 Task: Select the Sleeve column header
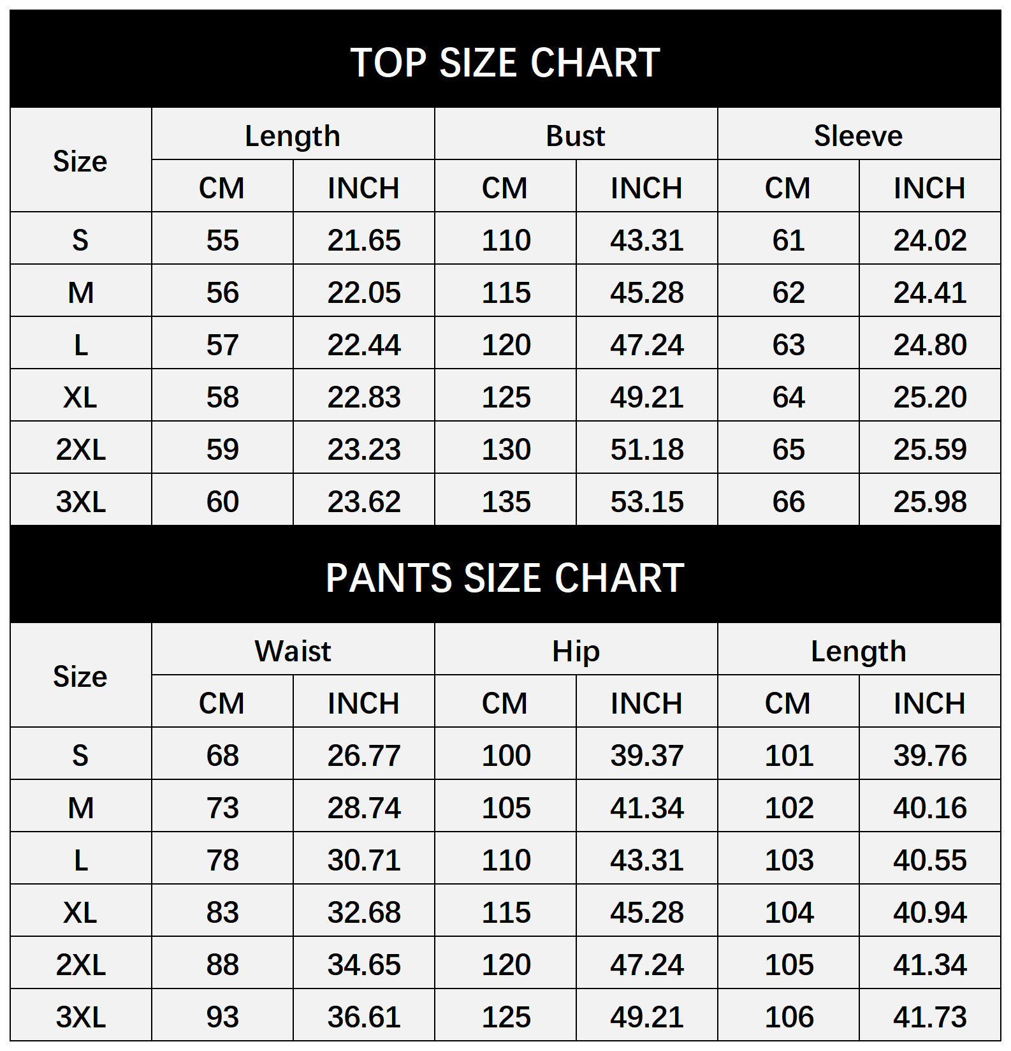pos(858,136)
